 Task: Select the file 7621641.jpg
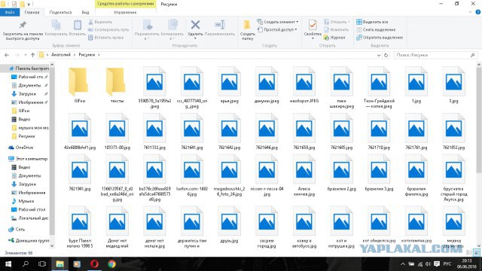point(192,132)
